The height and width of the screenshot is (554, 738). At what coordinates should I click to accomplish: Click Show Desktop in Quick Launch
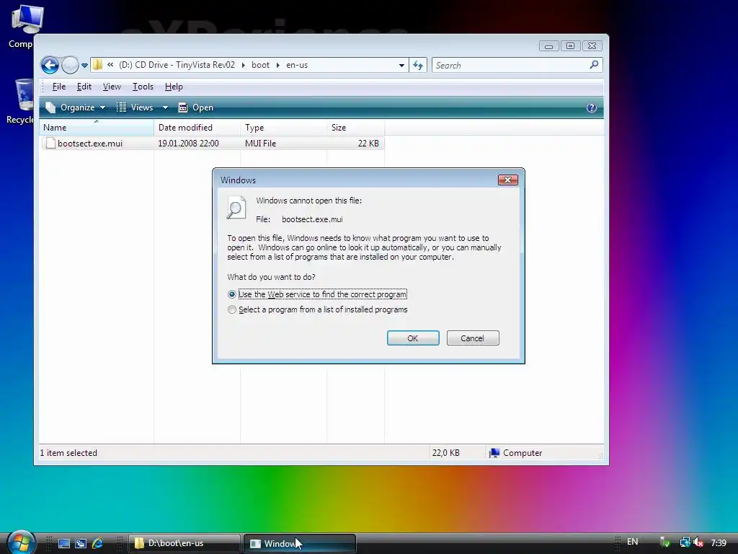coord(63,543)
